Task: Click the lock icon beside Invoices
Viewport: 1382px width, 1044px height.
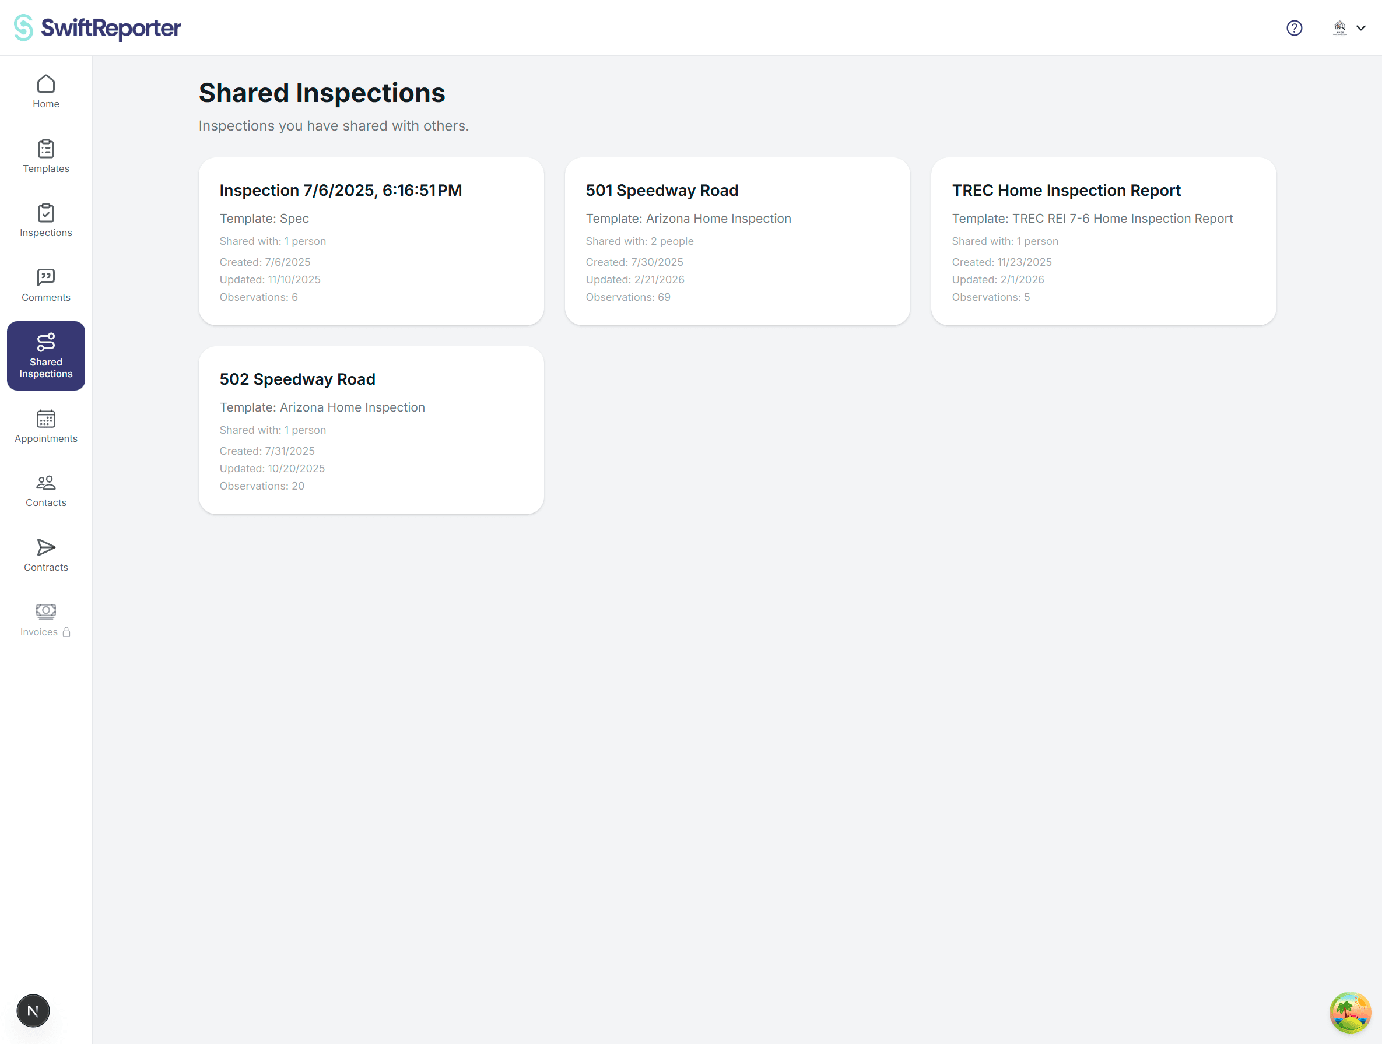Action: tap(67, 632)
